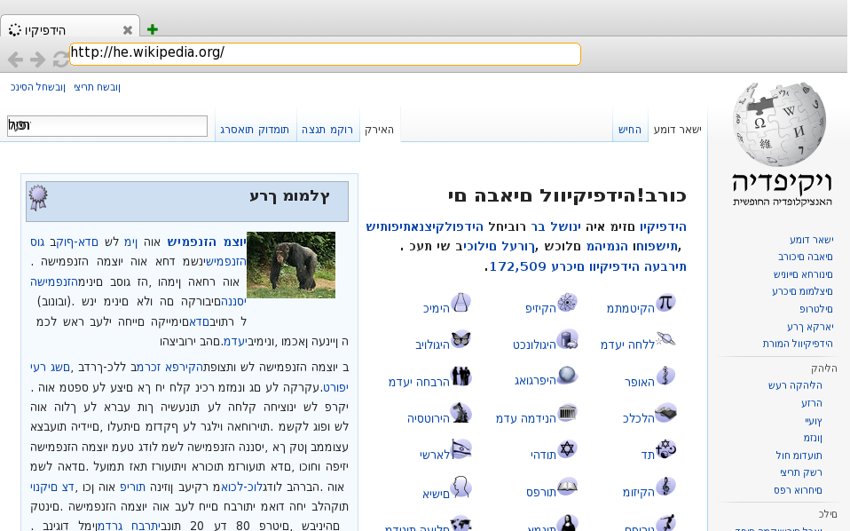
Task: Open the Mona Lisa art portal icon
Action: [x=567, y=523]
